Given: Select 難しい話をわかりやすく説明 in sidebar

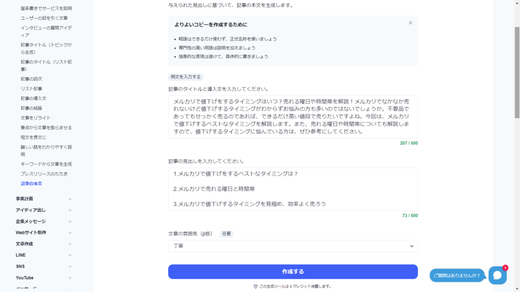Looking at the screenshot, I should (46, 151).
